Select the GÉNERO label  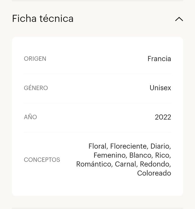(x=36, y=88)
